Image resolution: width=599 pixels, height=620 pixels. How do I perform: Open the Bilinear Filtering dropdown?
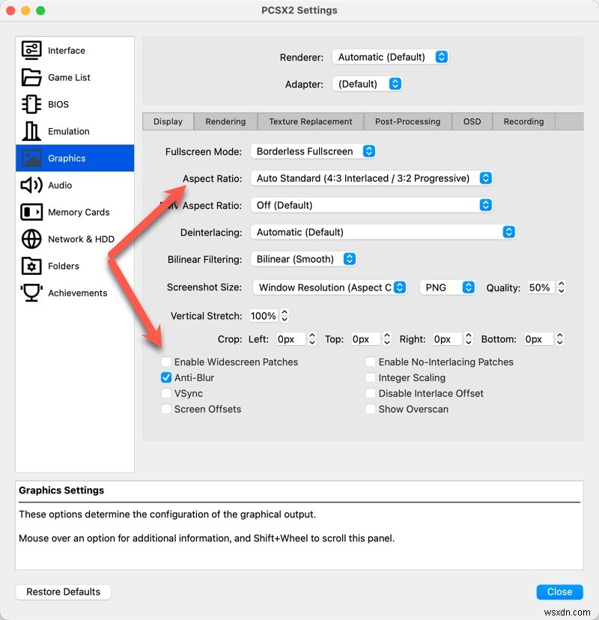pyautogui.click(x=304, y=259)
